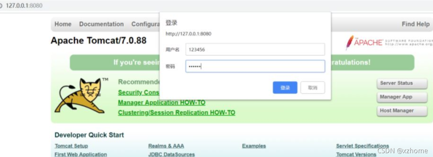Open the Security Considerations link
Image resolution: width=433 pixels, height=157 pixels.
138,92
